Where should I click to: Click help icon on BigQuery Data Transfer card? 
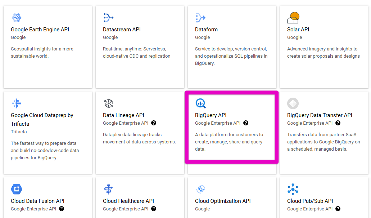coord(338,123)
